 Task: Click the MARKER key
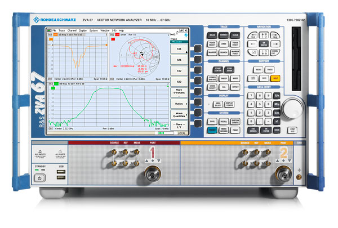pyautogui.click(x=212, y=52)
